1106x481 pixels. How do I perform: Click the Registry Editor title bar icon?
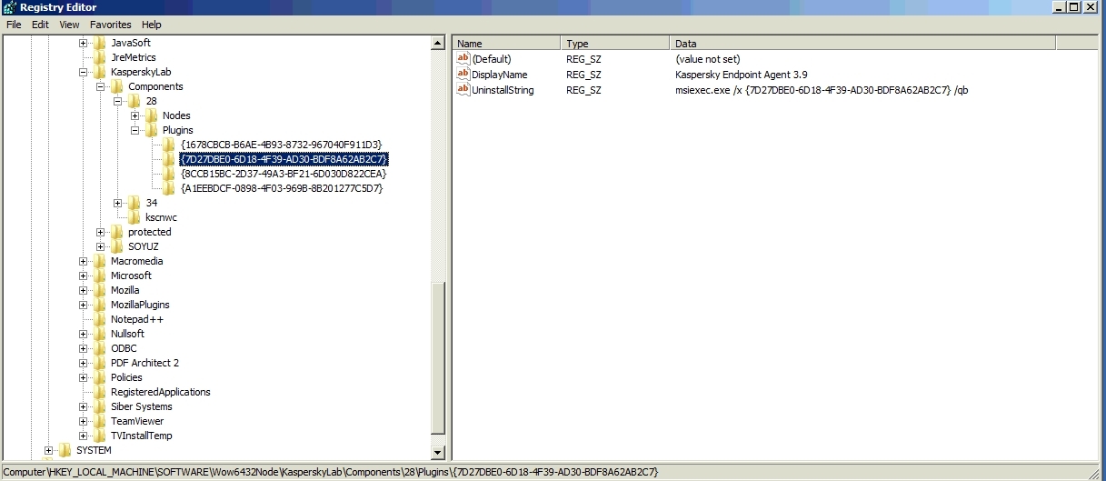pos(10,7)
